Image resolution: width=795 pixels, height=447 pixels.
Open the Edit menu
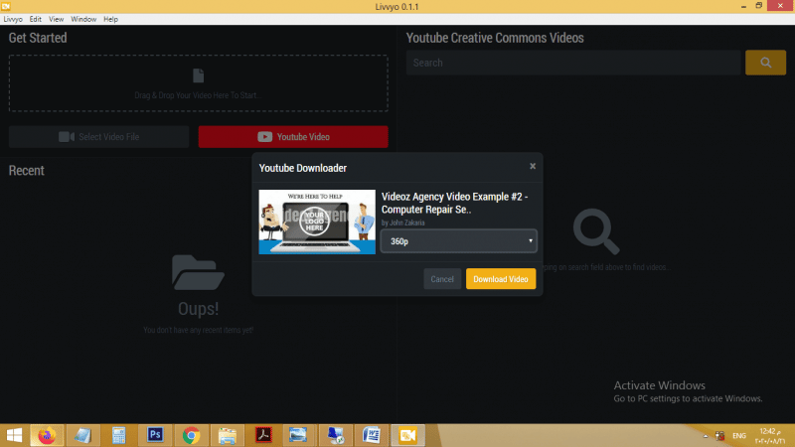click(35, 19)
